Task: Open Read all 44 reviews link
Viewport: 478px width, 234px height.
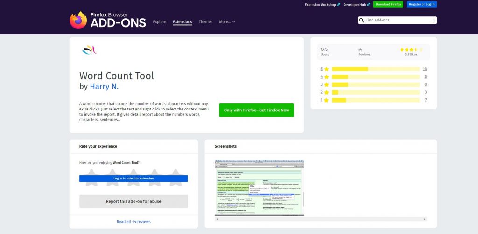Action: 134,222
